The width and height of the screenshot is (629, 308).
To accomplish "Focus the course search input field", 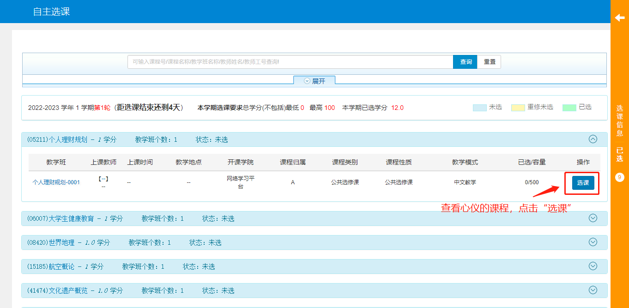I will 290,62.
